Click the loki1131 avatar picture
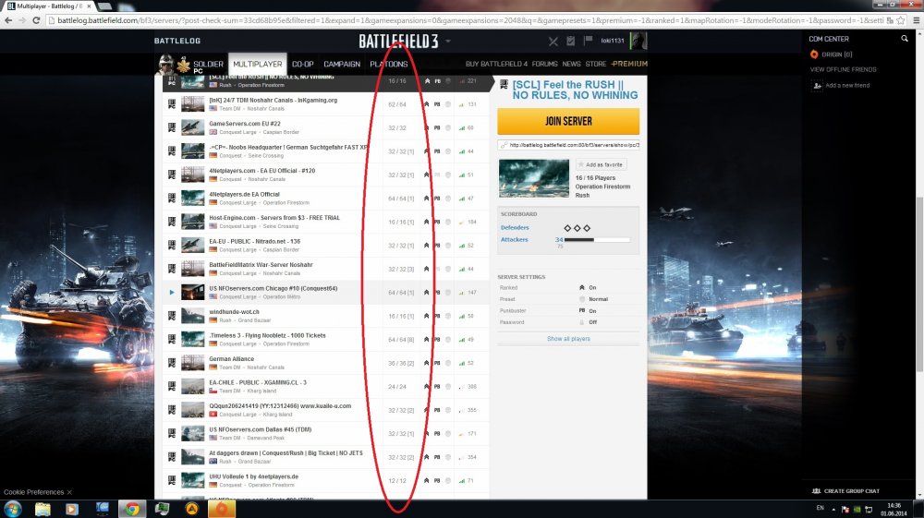This screenshot has height=518, width=924. coord(638,41)
